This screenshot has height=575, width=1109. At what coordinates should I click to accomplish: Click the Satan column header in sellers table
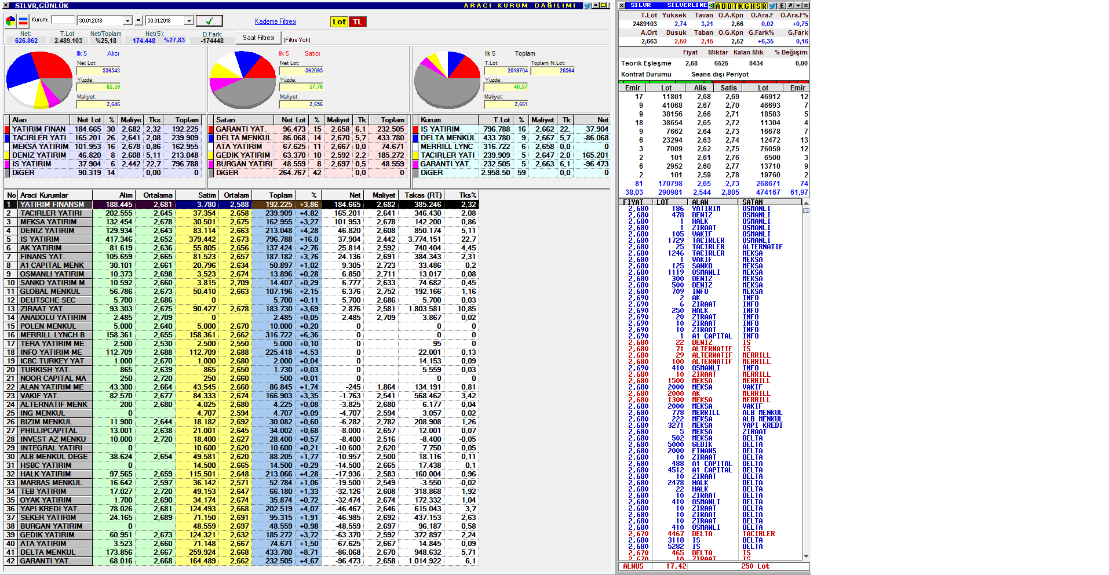click(243, 120)
